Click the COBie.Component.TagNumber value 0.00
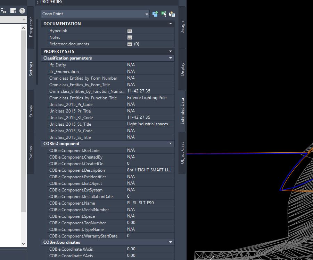 (150, 223)
